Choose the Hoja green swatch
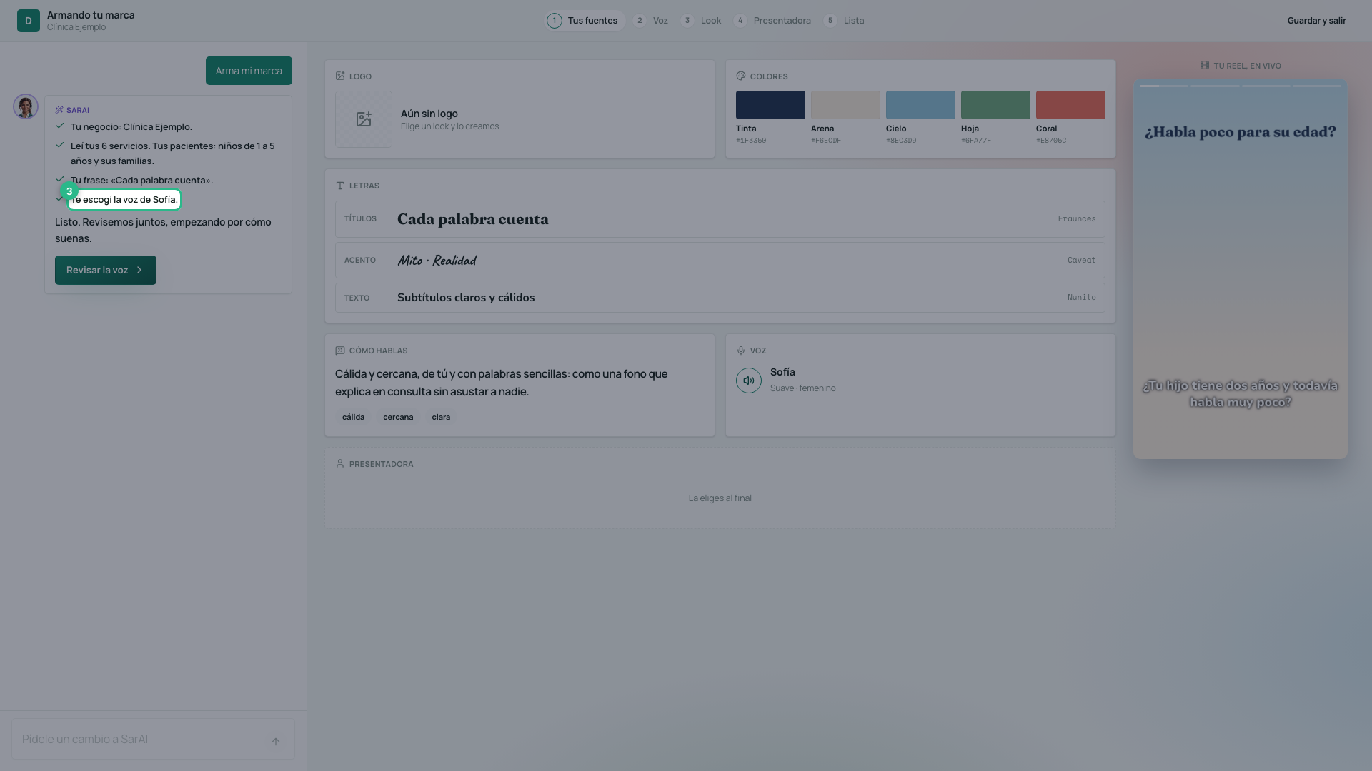Screen dimensions: 1372x771 (x=995, y=105)
